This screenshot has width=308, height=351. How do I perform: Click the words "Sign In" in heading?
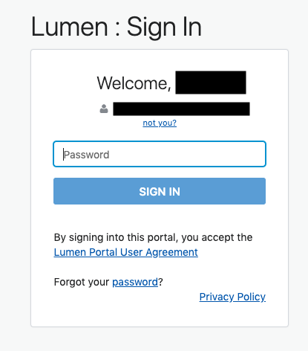click(x=164, y=28)
